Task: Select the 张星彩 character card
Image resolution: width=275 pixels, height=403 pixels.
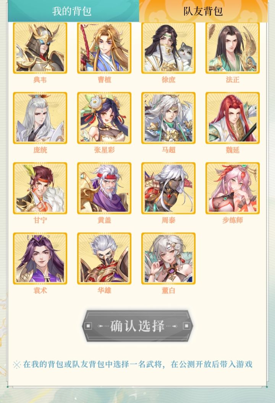Action: pyautogui.click(x=104, y=118)
